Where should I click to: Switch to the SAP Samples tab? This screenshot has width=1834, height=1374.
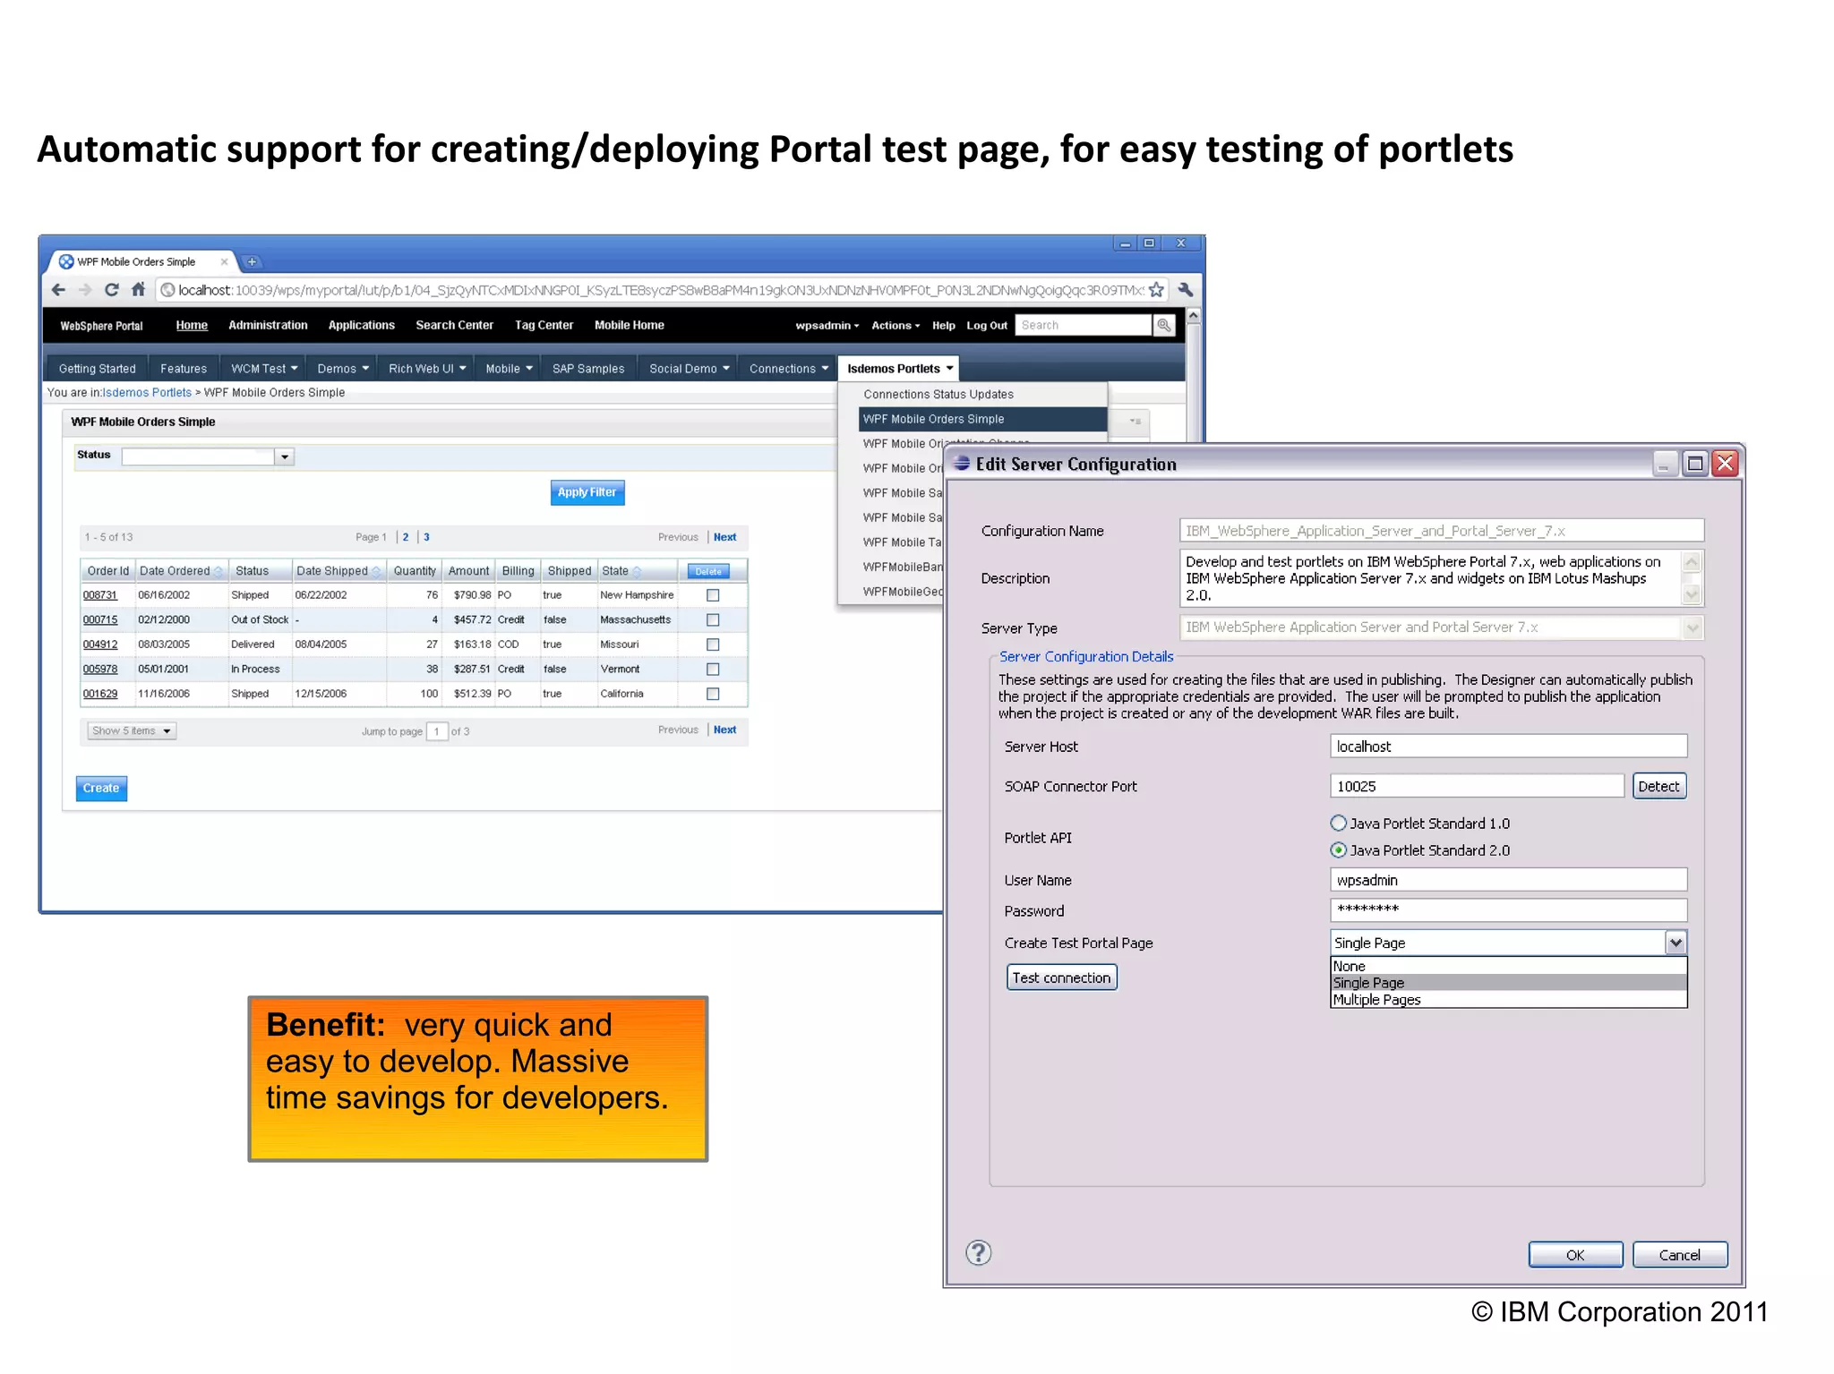tap(587, 369)
